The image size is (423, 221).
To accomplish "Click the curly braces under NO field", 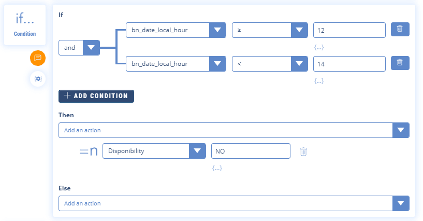I will pyautogui.click(x=217, y=168).
